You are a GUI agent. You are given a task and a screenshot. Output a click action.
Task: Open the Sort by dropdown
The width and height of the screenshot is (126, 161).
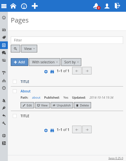click(71, 62)
